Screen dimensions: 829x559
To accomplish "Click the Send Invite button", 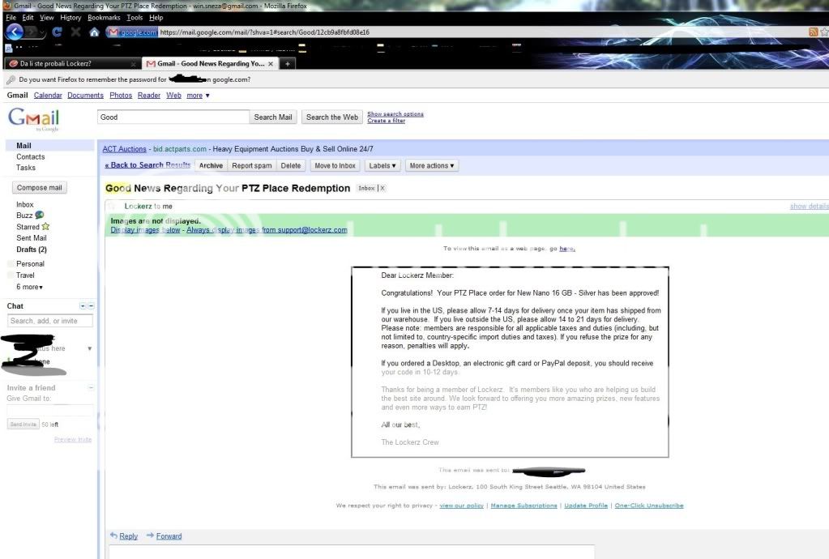I will pyautogui.click(x=24, y=425).
